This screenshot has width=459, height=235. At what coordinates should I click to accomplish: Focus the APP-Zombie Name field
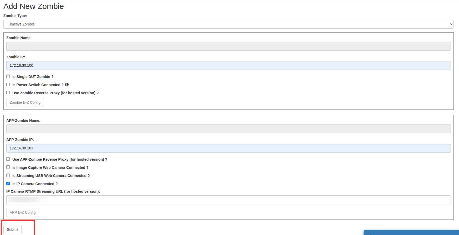tap(228, 129)
